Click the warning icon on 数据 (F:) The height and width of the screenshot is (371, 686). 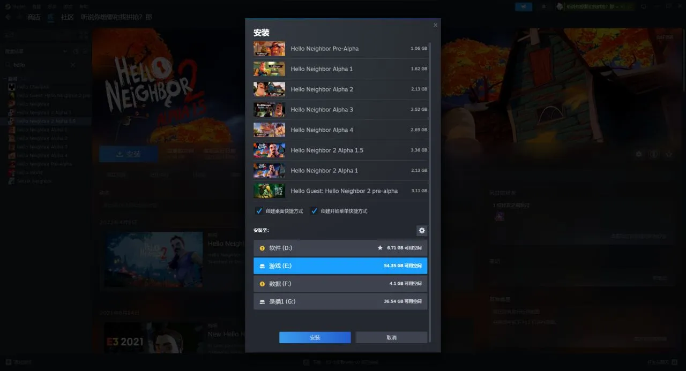pyautogui.click(x=262, y=283)
